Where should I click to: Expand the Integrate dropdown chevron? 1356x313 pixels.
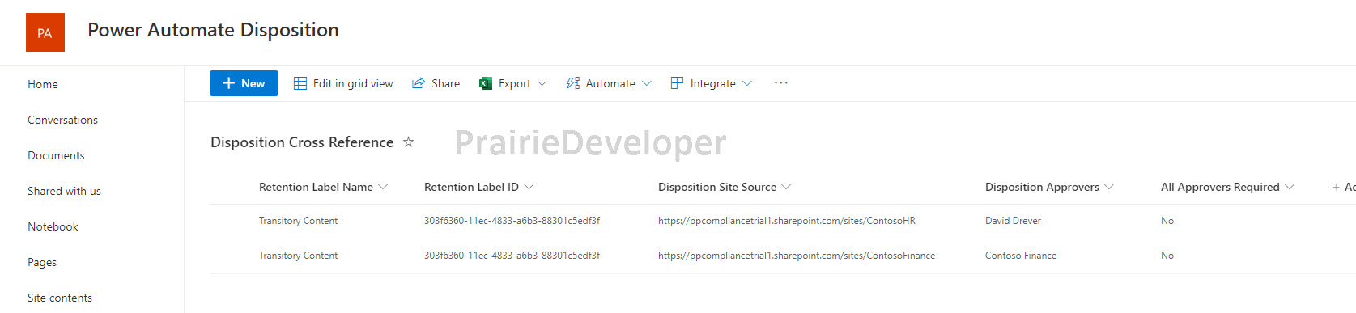(x=747, y=83)
